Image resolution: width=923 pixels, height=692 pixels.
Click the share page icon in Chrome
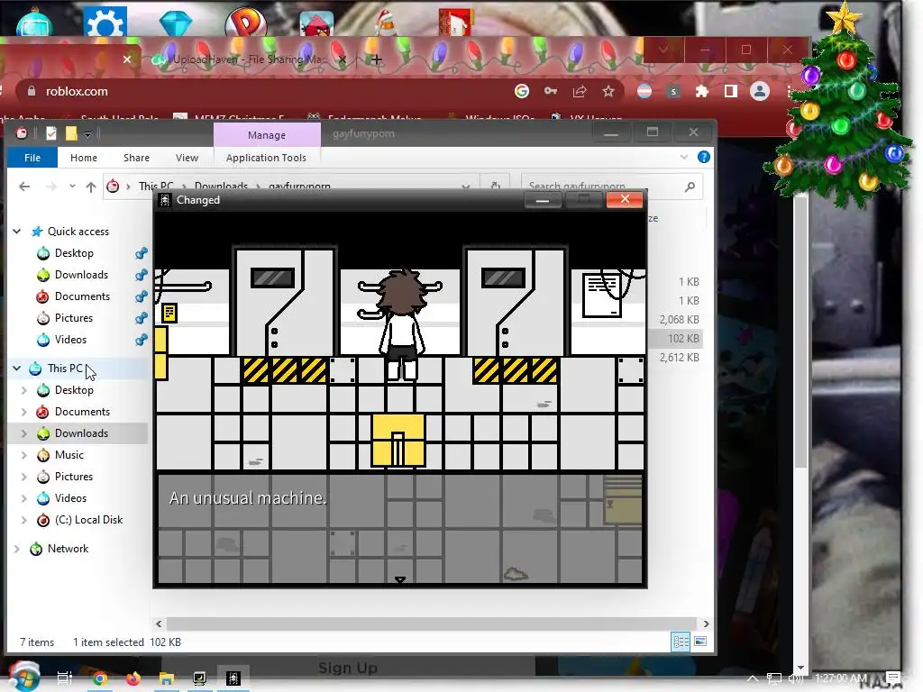pyautogui.click(x=580, y=91)
